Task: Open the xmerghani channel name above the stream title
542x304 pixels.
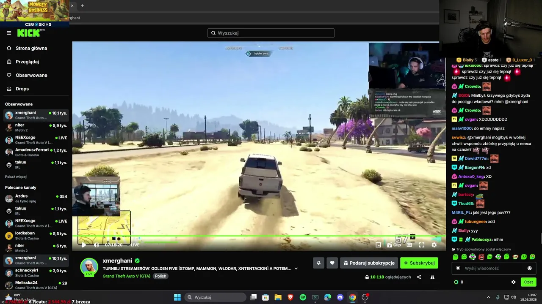Action: click(117, 261)
